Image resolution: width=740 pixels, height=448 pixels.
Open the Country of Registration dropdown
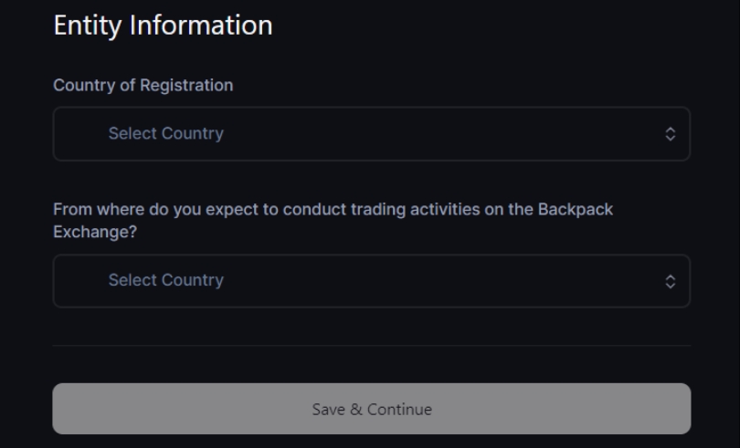coord(371,134)
